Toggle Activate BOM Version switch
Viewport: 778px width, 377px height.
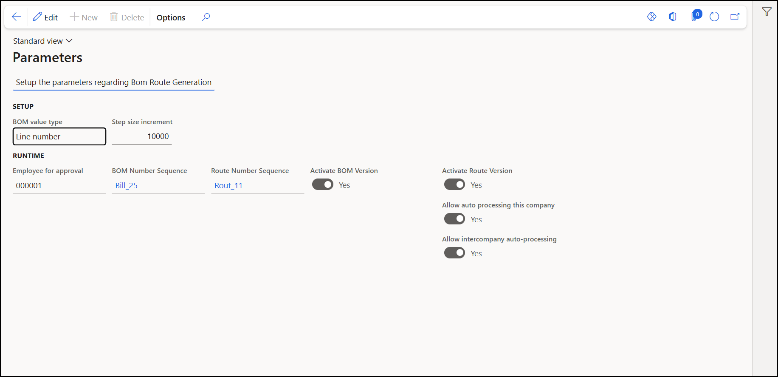click(x=323, y=184)
